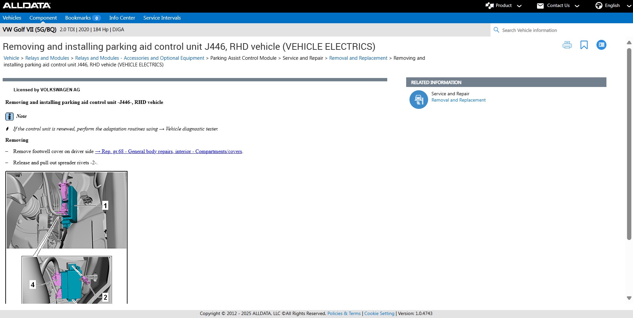The image size is (633, 318).
Task: Click the ALLDATA logo
Action: [27, 6]
